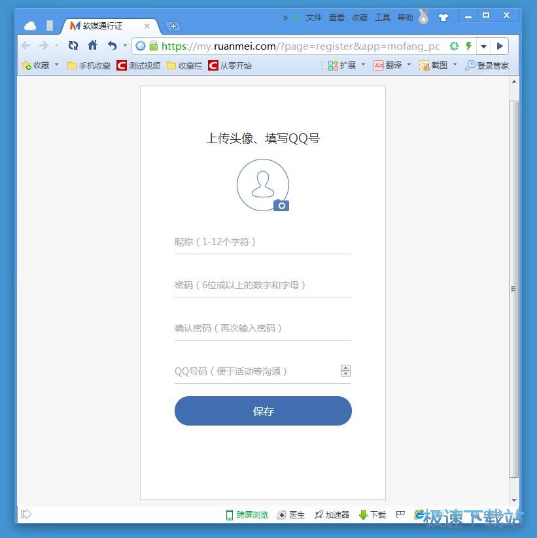
Task: Reload the page with refresh icon
Action: tap(73, 45)
